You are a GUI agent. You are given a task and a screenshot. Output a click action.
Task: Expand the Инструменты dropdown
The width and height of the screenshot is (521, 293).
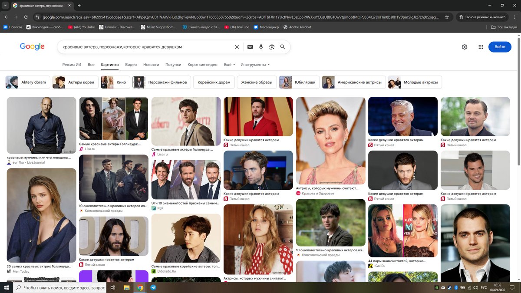[255, 65]
